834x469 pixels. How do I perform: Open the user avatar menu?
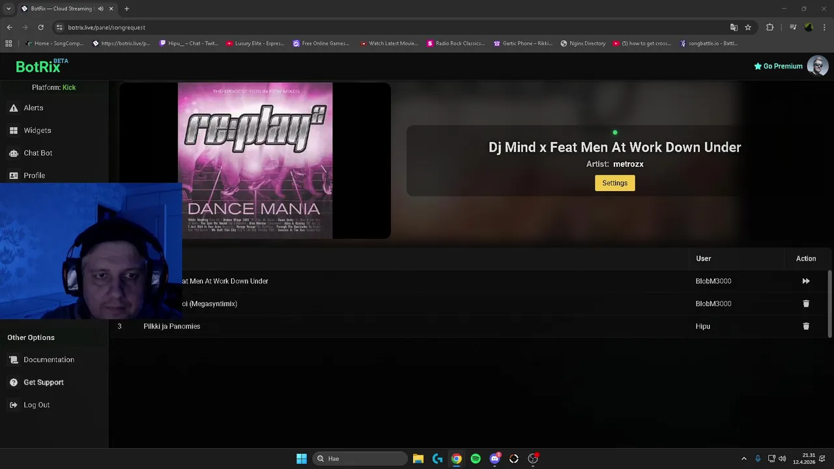818,66
